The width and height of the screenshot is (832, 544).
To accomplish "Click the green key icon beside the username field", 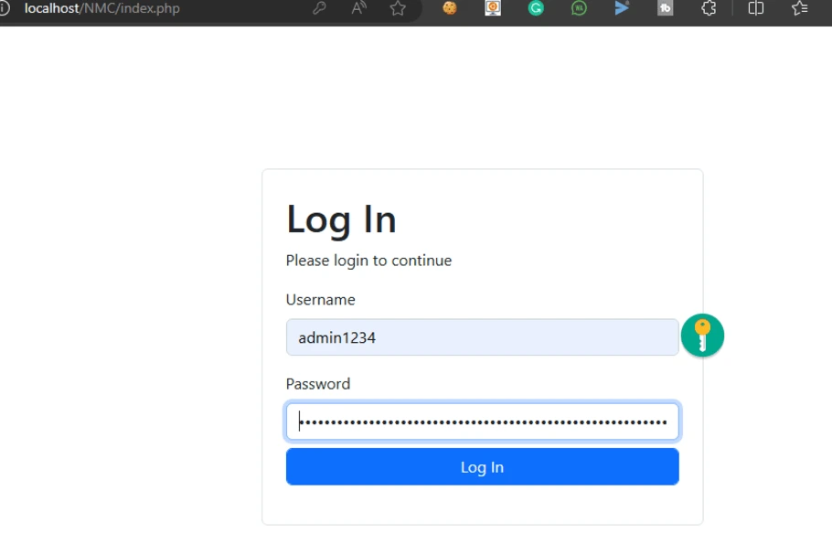I will tap(702, 336).
